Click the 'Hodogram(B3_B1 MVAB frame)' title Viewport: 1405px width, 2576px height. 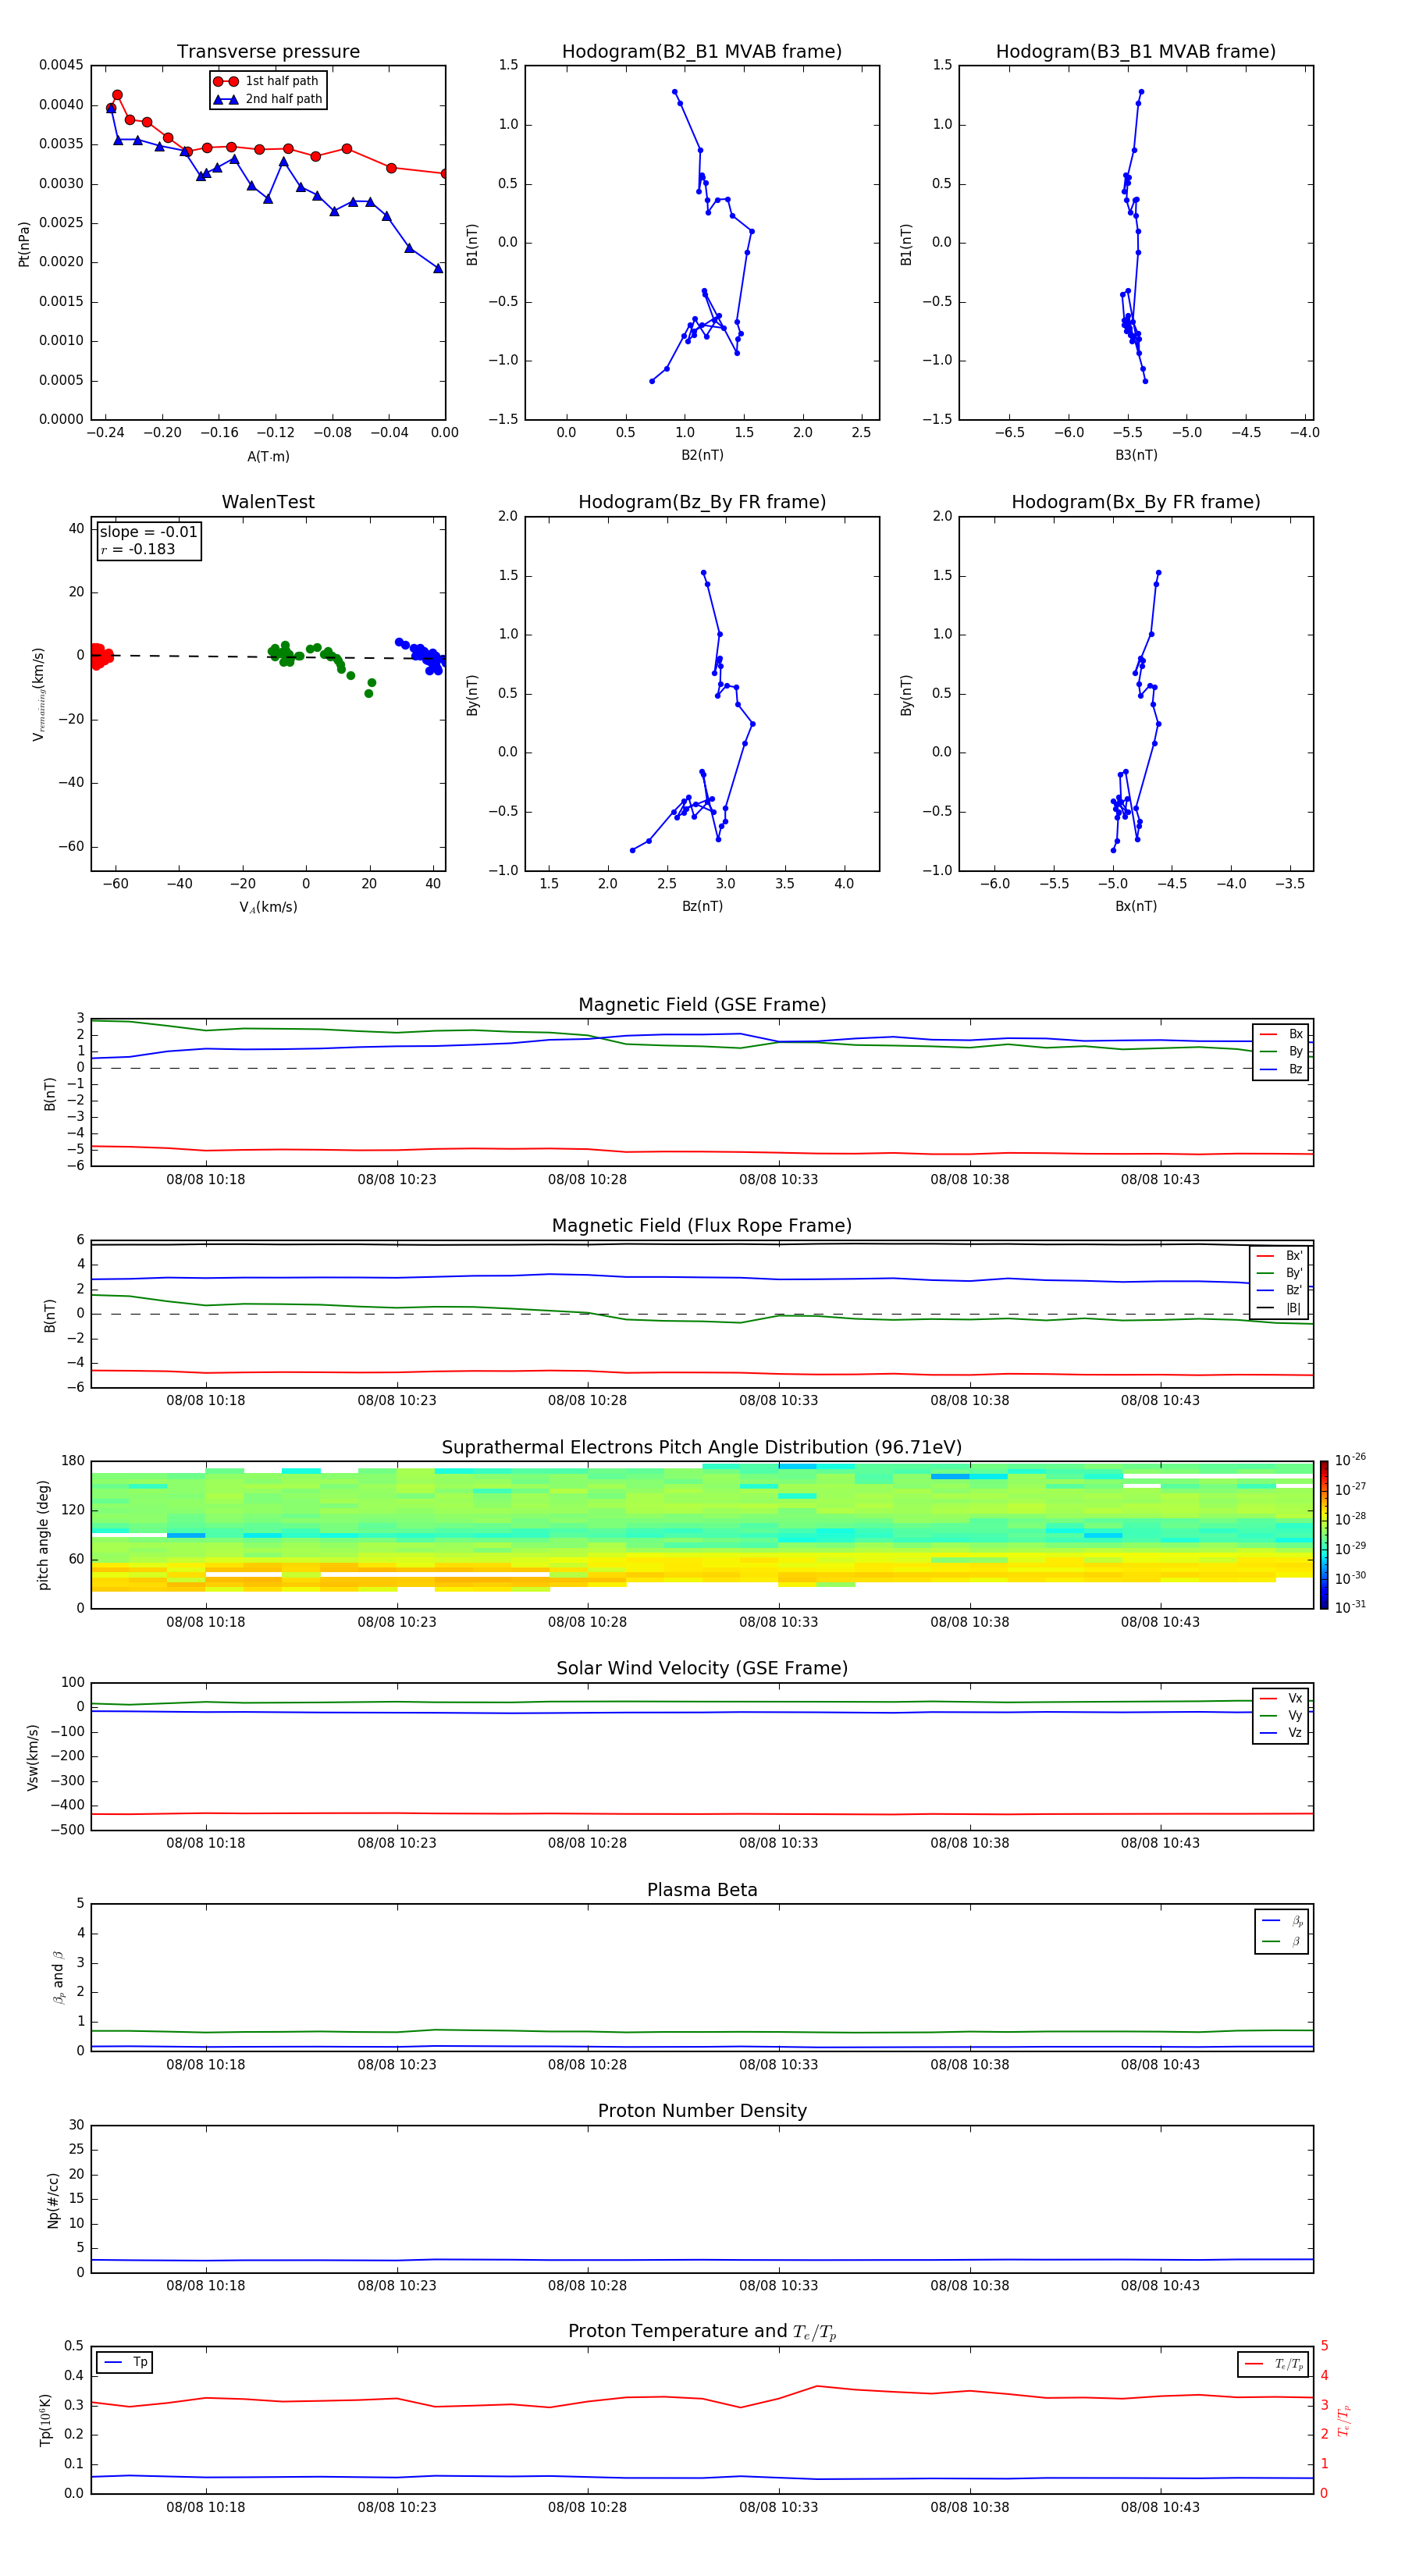pyautogui.click(x=1136, y=52)
